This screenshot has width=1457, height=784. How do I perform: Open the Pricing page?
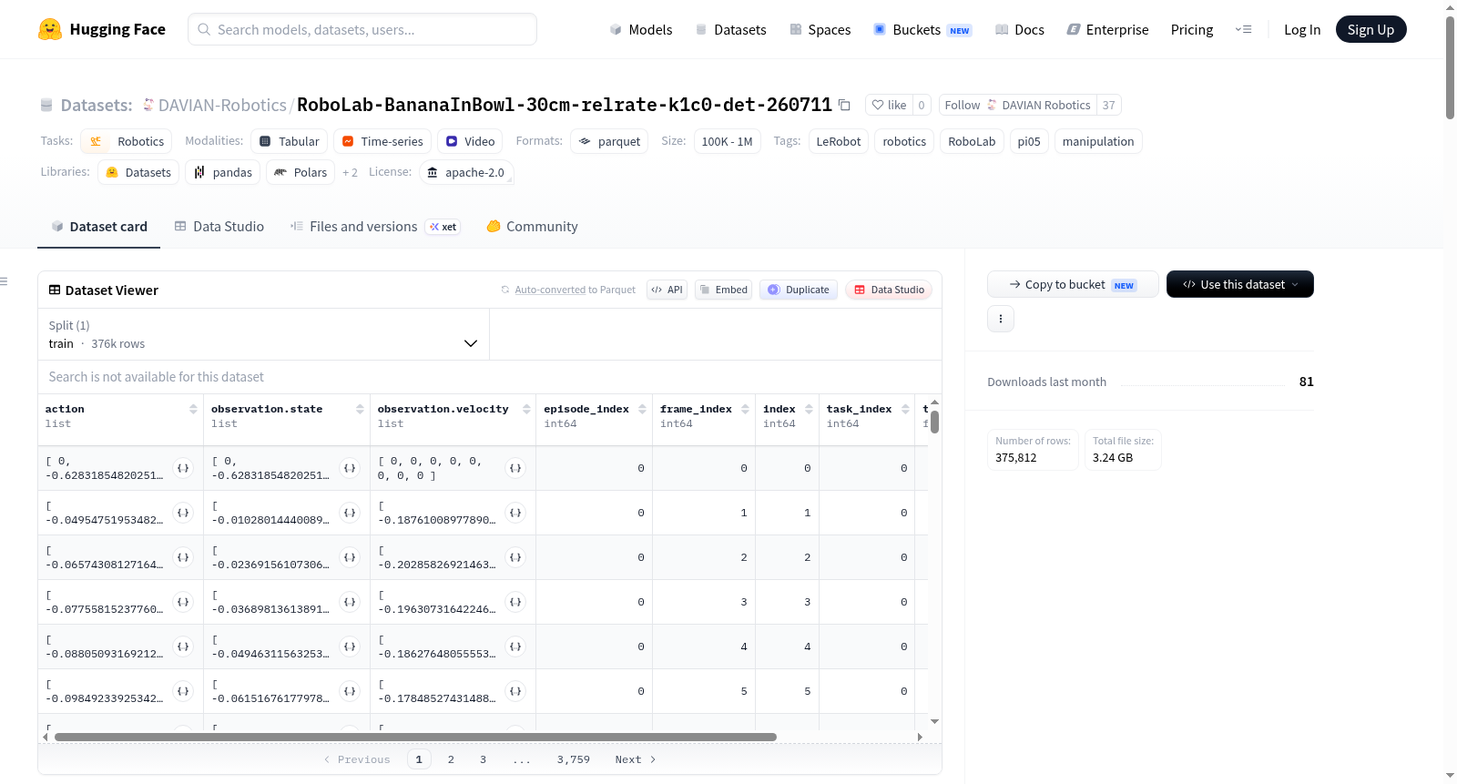[x=1192, y=29]
